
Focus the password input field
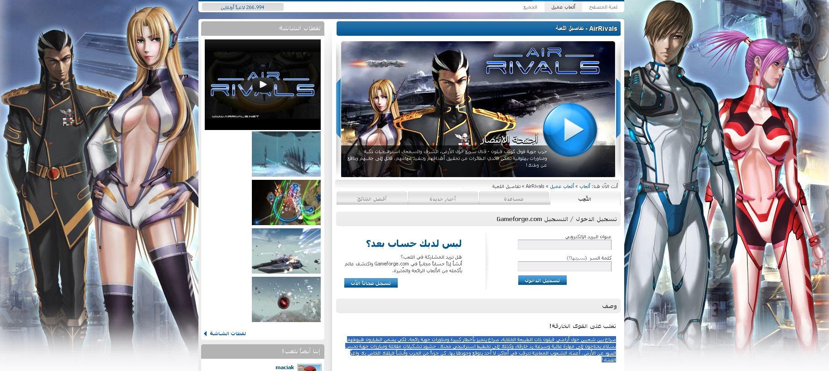click(564, 266)
